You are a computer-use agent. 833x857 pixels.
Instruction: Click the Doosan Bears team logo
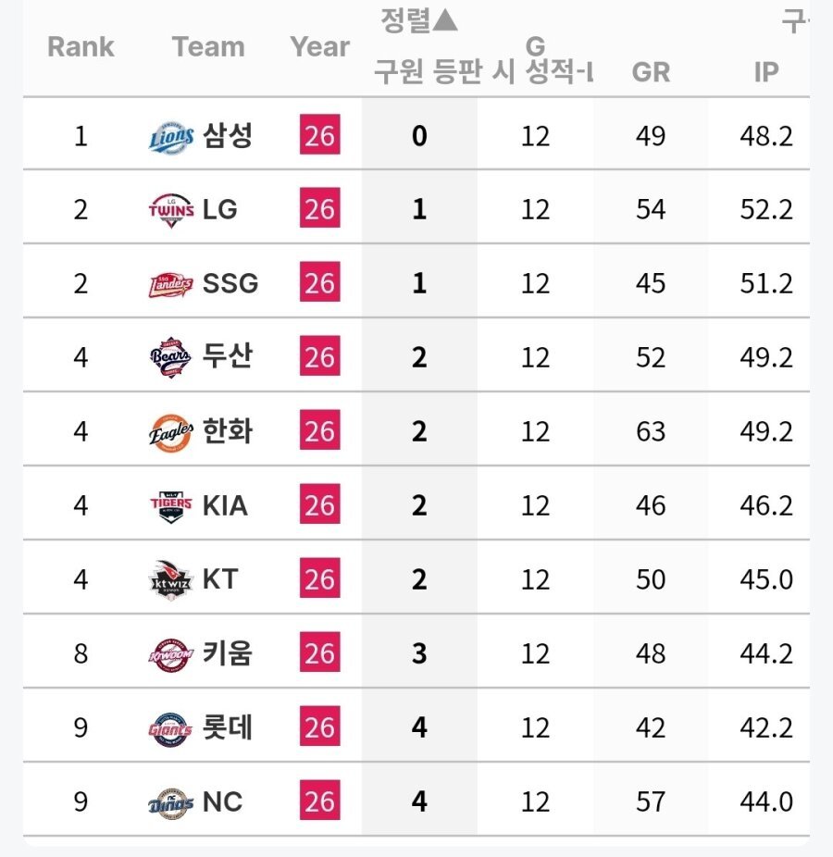pos(171,358)
